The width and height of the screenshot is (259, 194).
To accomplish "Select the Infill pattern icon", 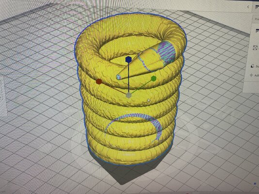I will click(x=255, y=48).
